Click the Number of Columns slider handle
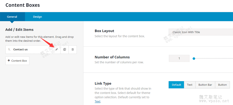The image size is (233, 105). pyautogui.click(x=194, y=58)
